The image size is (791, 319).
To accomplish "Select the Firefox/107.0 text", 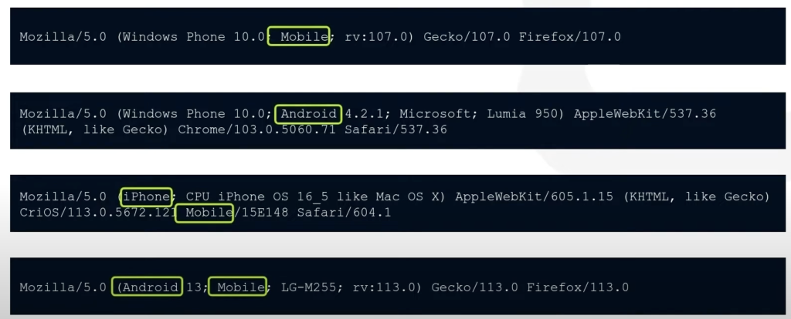I will coord(574,36).
